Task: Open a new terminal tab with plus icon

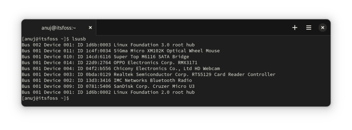Action: [295, 27]
